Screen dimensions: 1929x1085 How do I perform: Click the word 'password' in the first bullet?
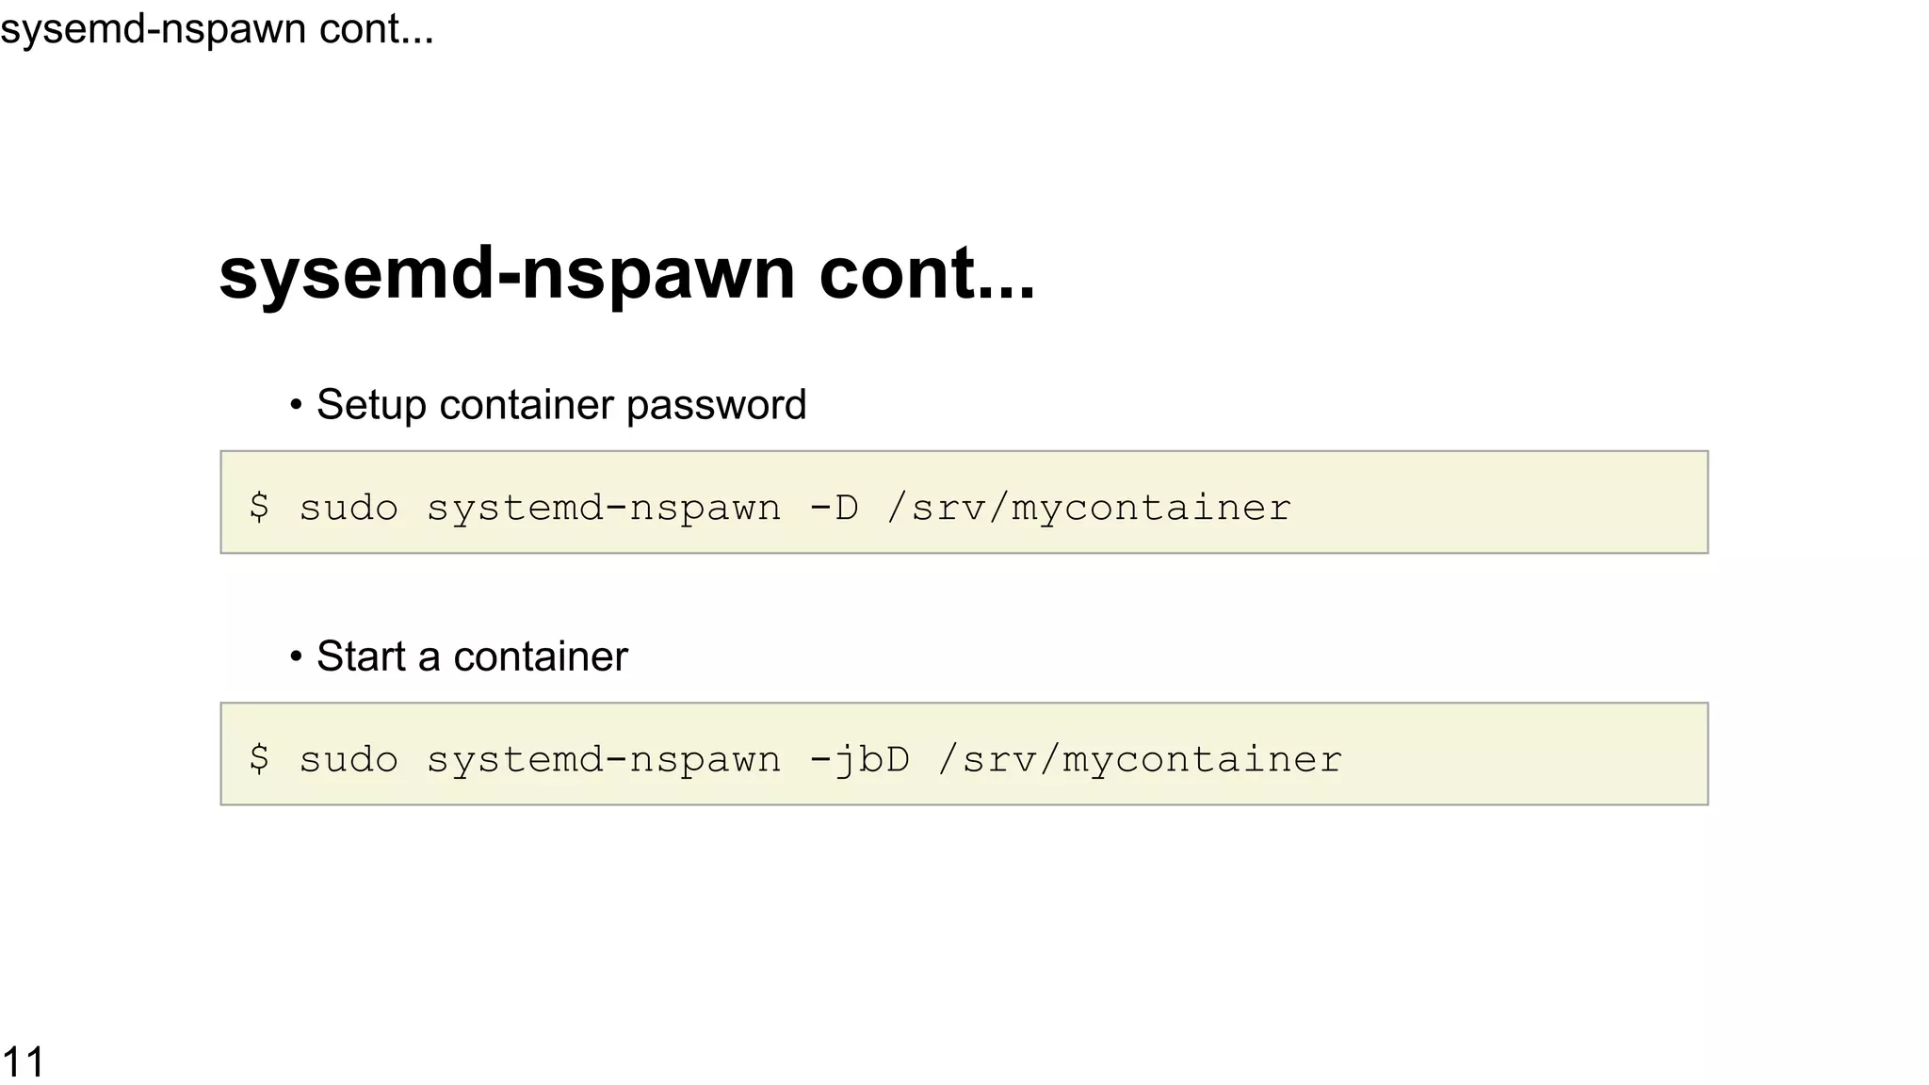tap(716, 405)
